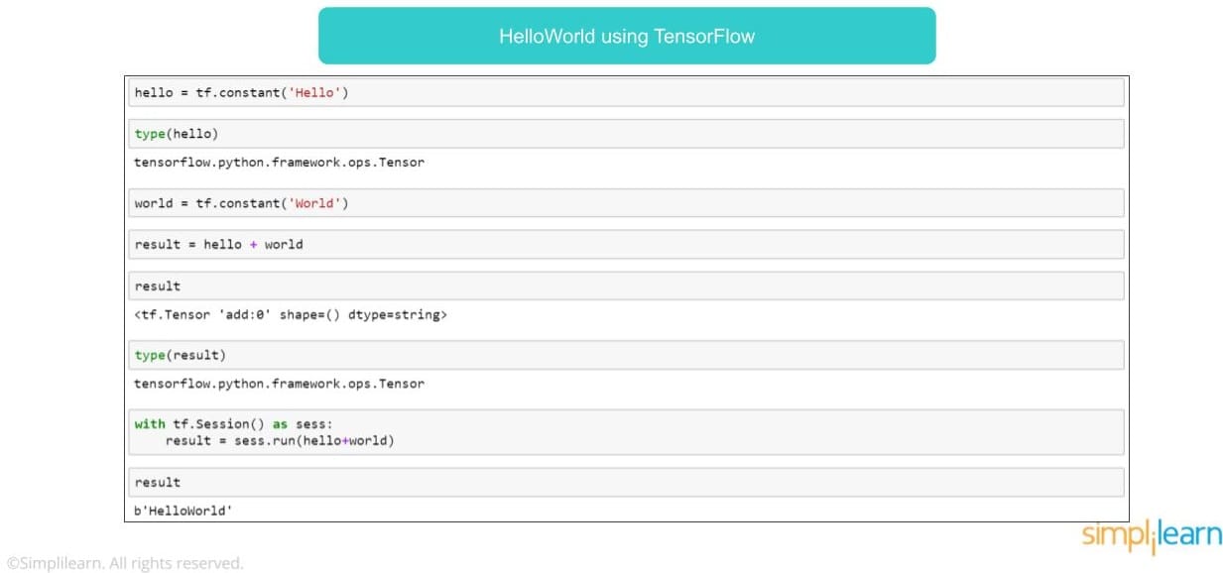
Task: Click the Simplilearn logo
Action: click(x=1151, y=537)
